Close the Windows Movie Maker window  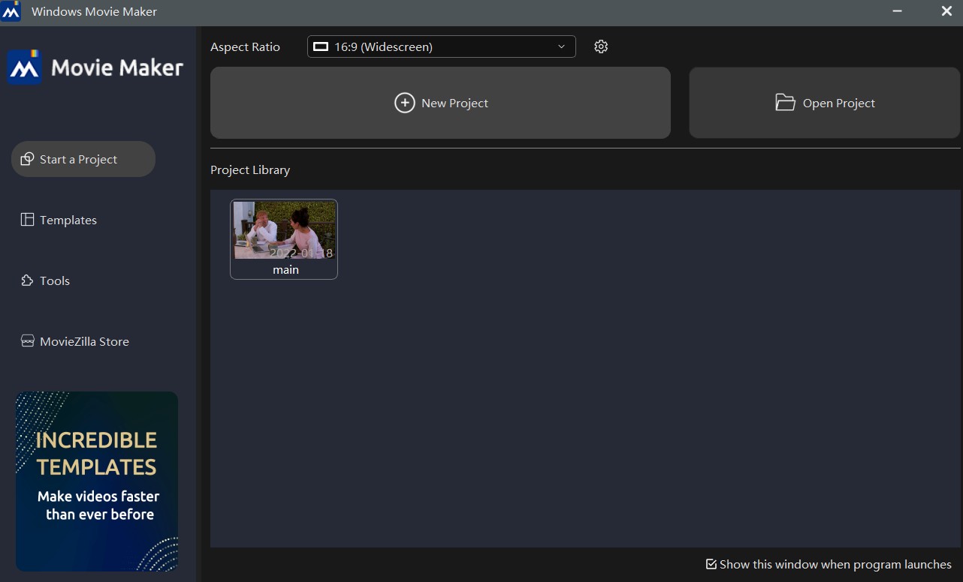(946, 11)
